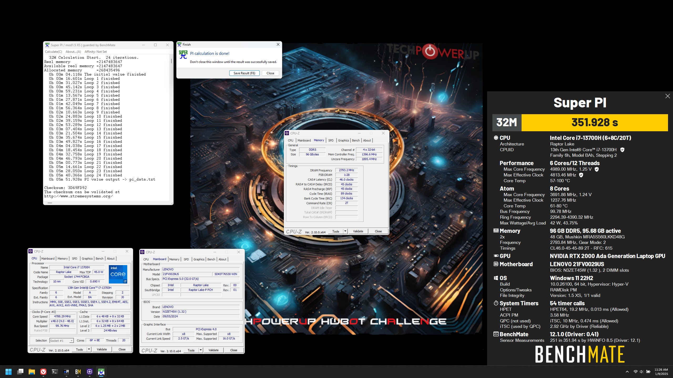
Task: Click the http://www.xtremesystems.org/ line
Action: [79, 196]
